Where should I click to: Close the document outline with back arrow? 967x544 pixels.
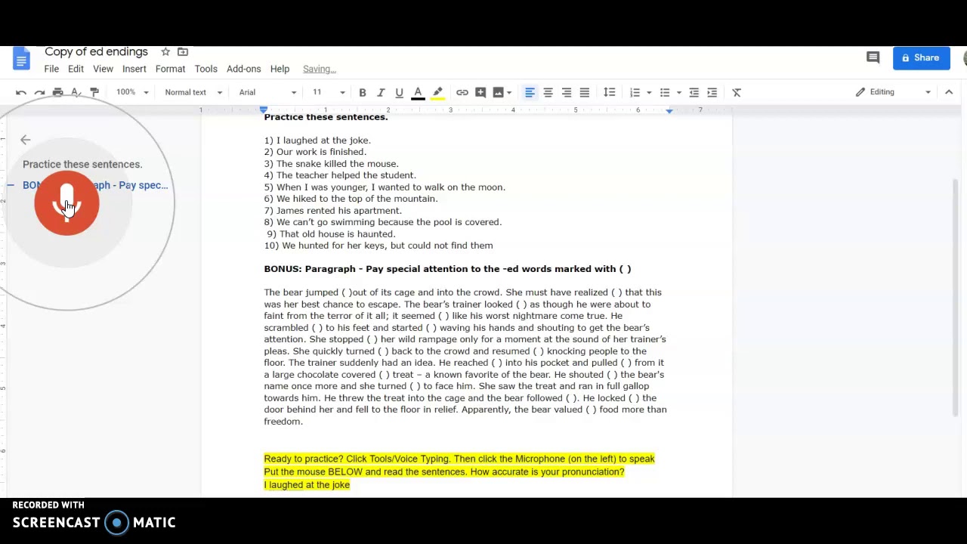tap(25, 140)
